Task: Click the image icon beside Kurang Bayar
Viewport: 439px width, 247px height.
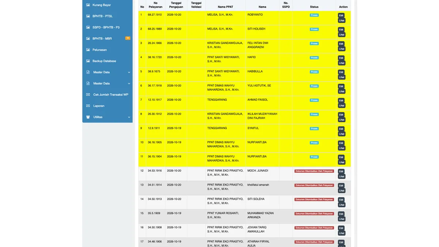Action: (x=88, y=5)
